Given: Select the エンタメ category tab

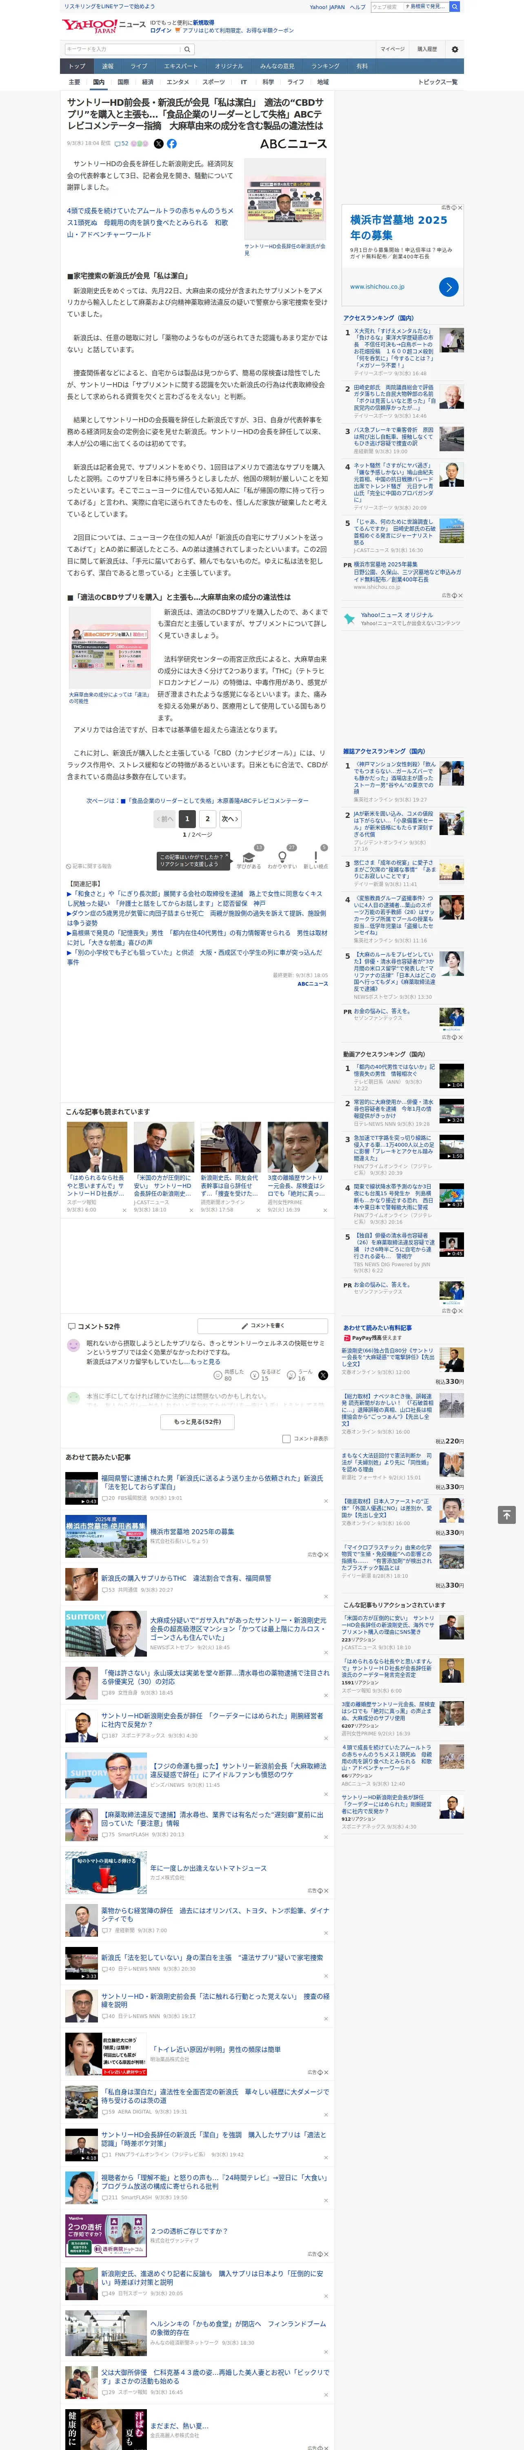Looking at the screenshot, I should point(178,82).
